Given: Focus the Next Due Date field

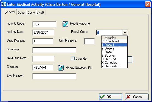Looking at the screenshot, I should 43,59.
